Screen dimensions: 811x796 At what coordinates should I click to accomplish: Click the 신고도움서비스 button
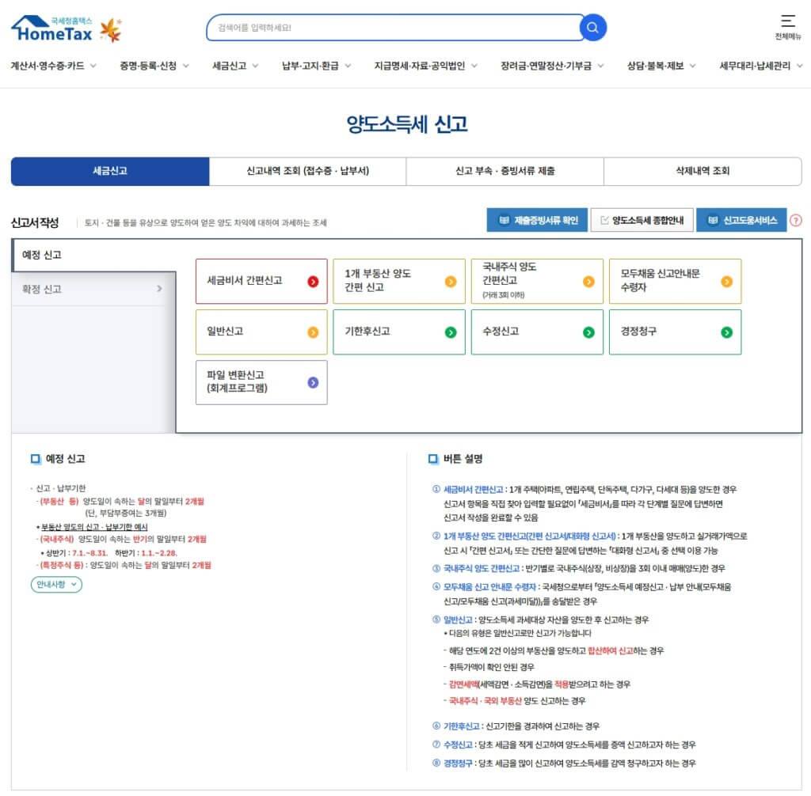741,221
